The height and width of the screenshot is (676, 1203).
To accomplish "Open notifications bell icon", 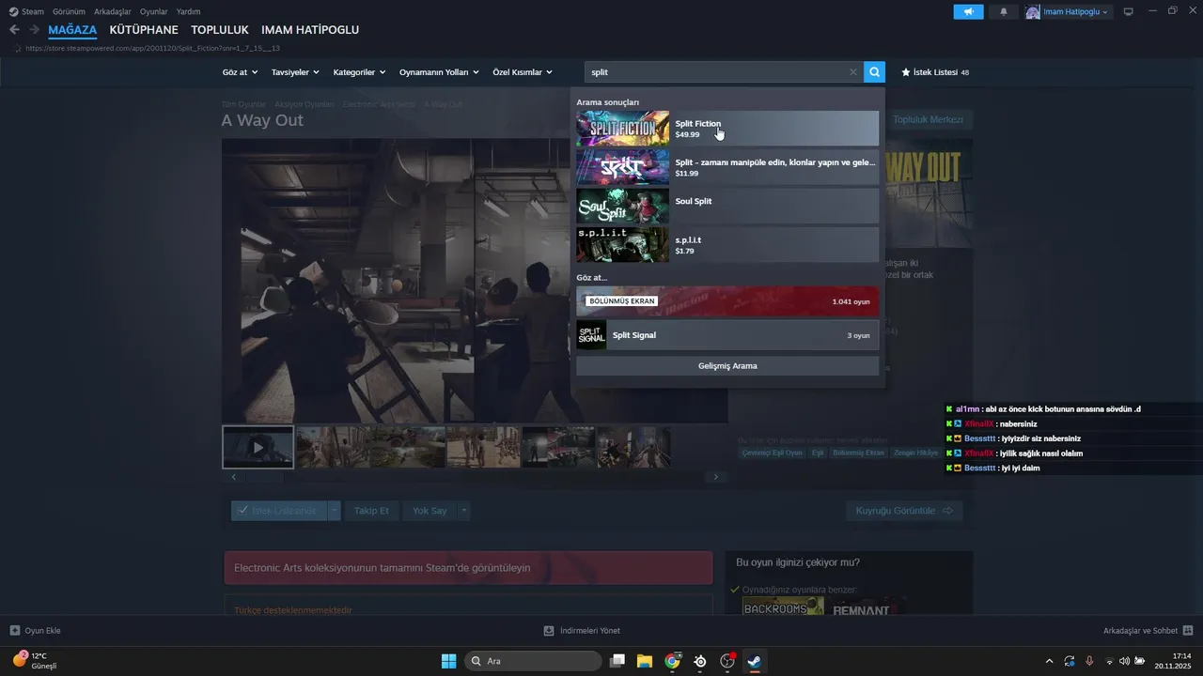I will tap(1004, 11).
